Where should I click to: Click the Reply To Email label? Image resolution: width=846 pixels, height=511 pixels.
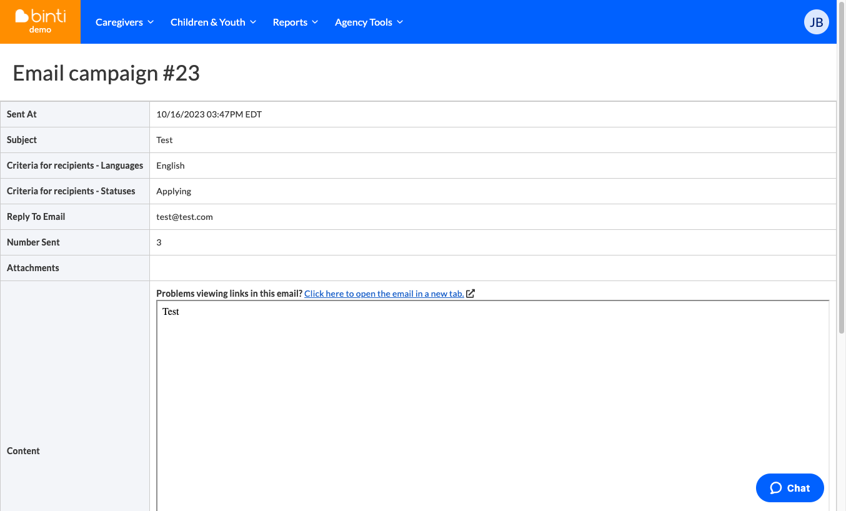(x=36, y=217)
